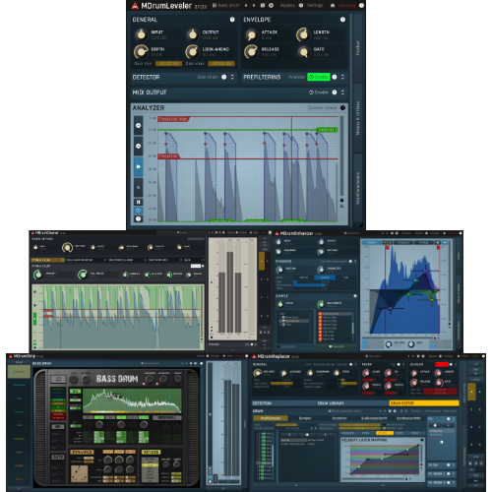Expand the Prefiltering panel
The height and width of the screenshot is (492, 492).
coord(342,77)
